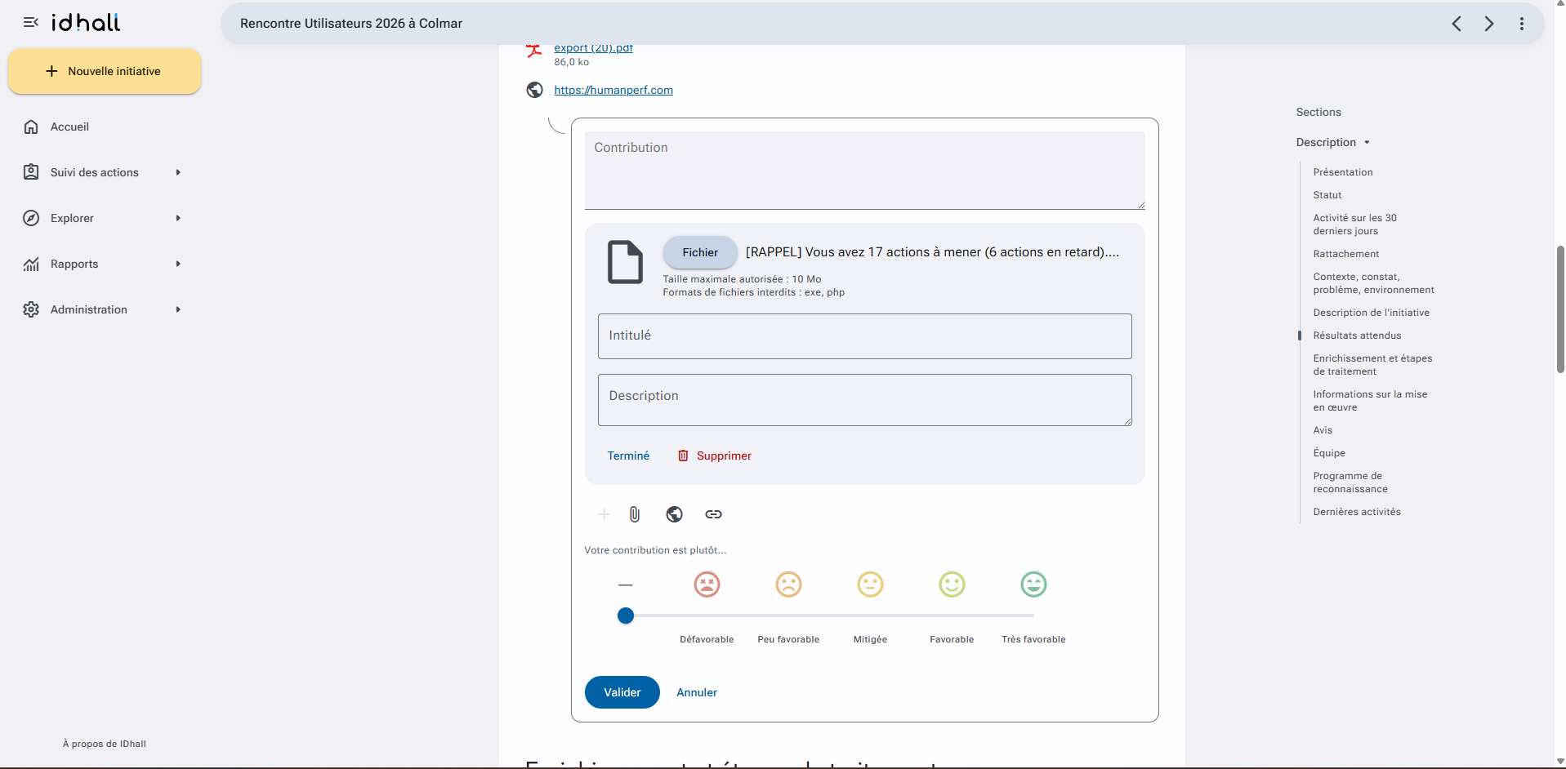
Task: Click the RAPPEL file name text
Action: (932, 252)
